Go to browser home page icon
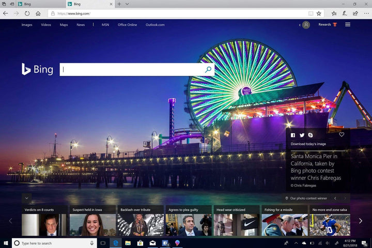This screenshot has height=248, width=372. [x=38, y=13]
